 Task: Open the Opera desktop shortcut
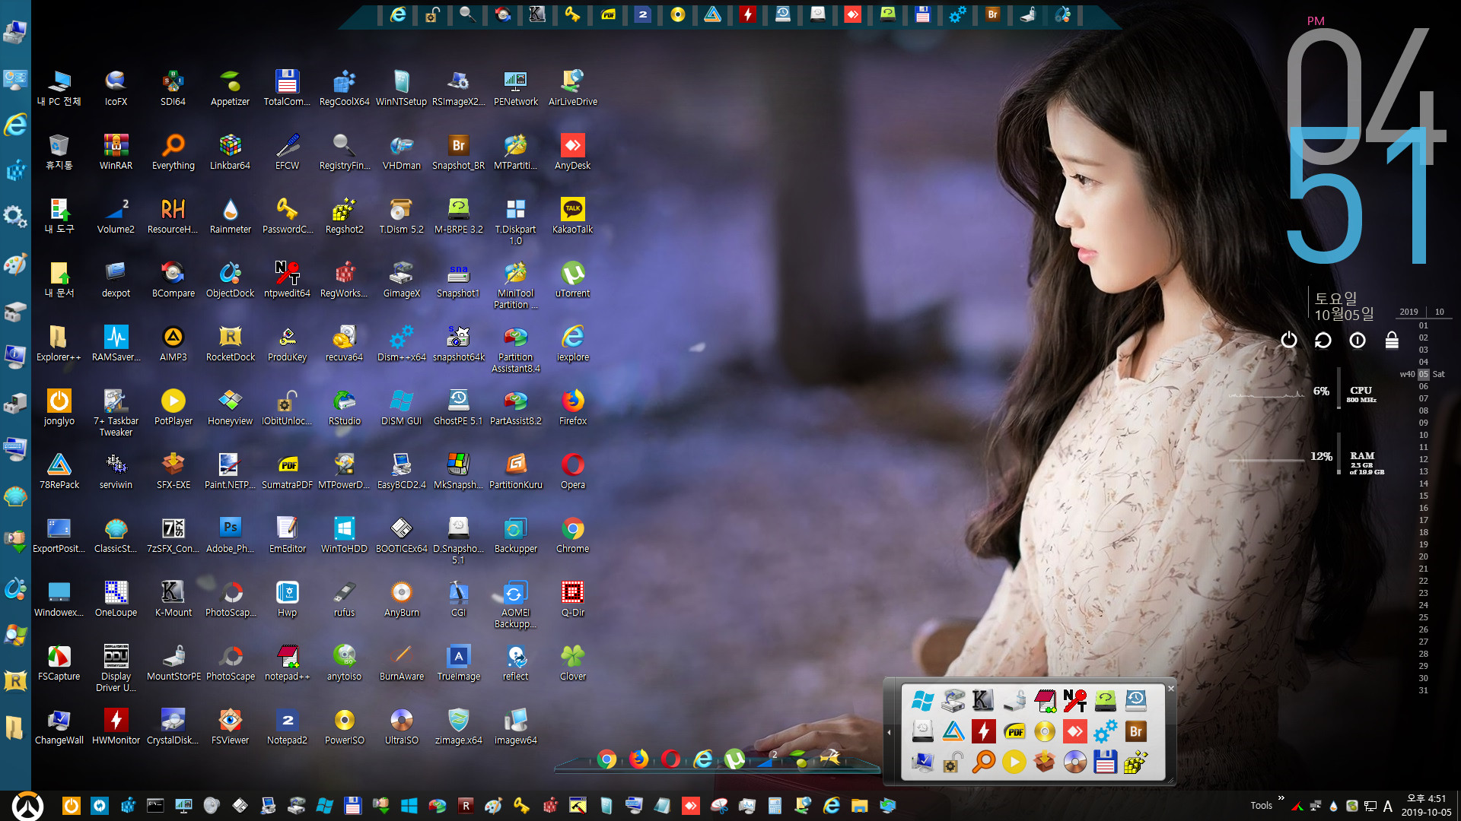pos(572,471)
